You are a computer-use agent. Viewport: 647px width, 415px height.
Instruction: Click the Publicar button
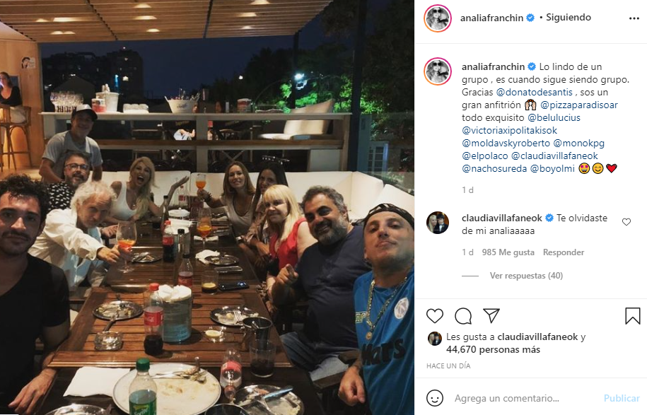pos(622,398)
